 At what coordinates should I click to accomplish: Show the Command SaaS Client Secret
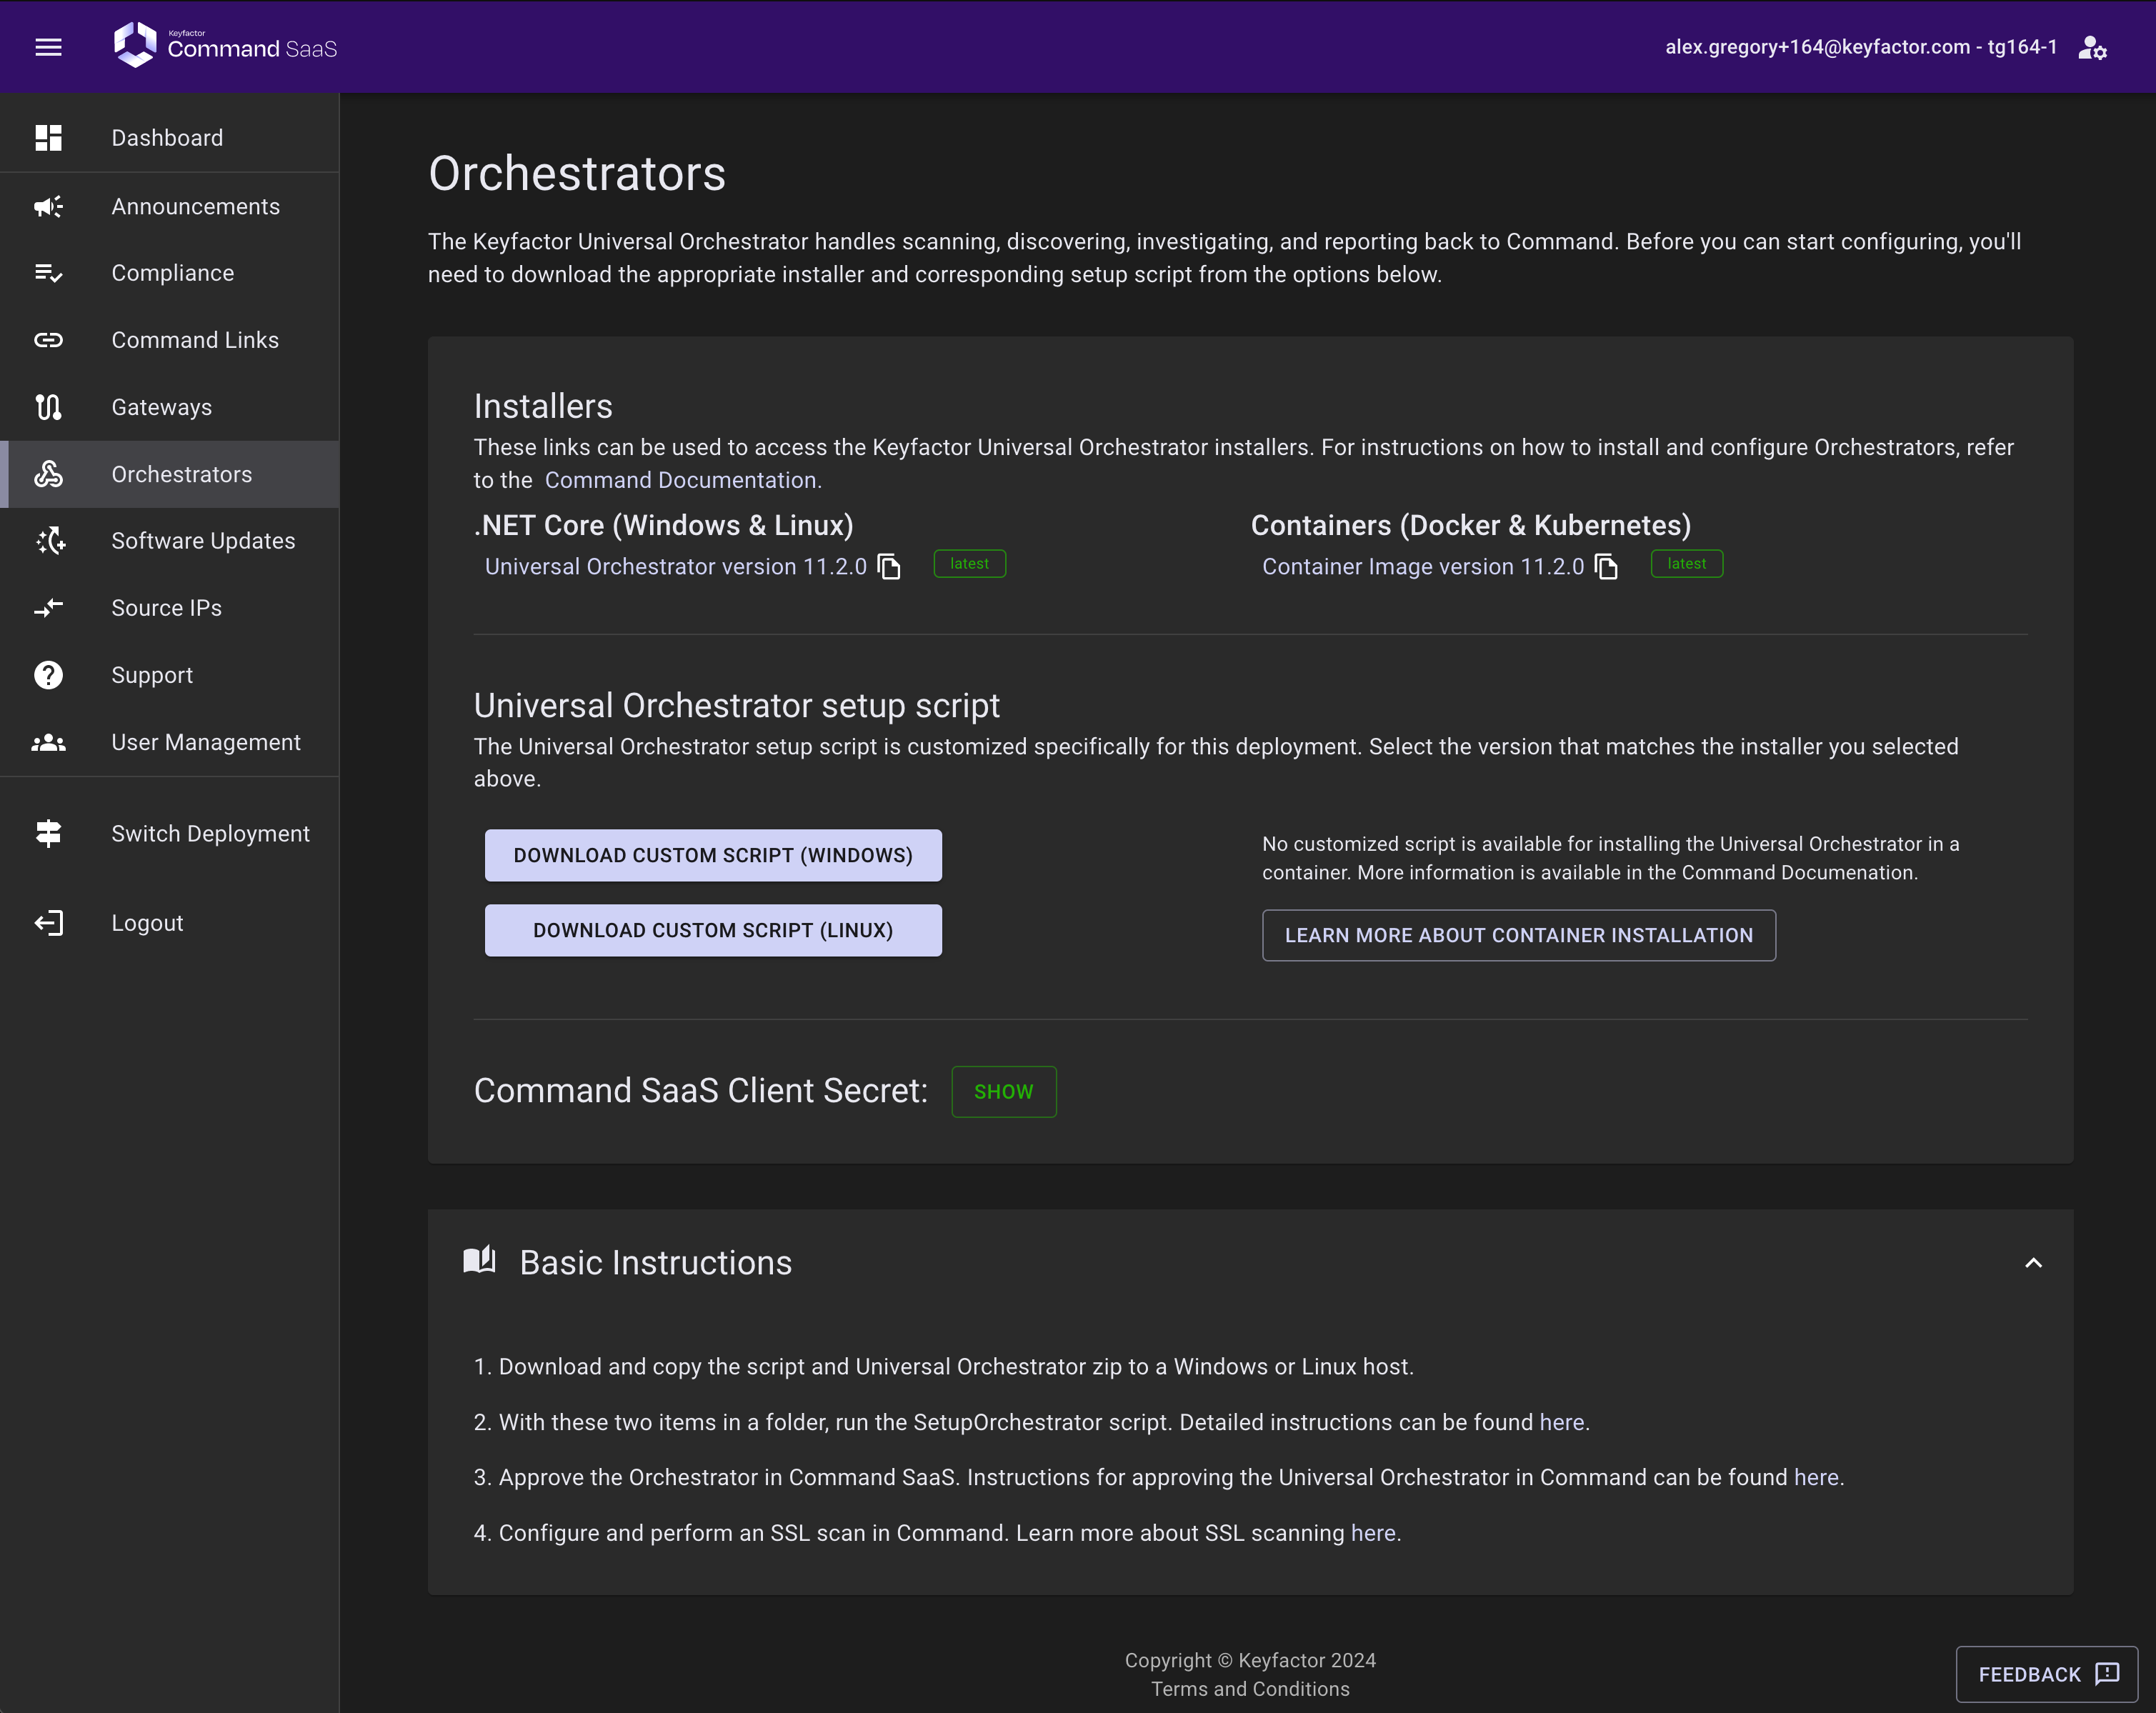coord(1003,1092)
